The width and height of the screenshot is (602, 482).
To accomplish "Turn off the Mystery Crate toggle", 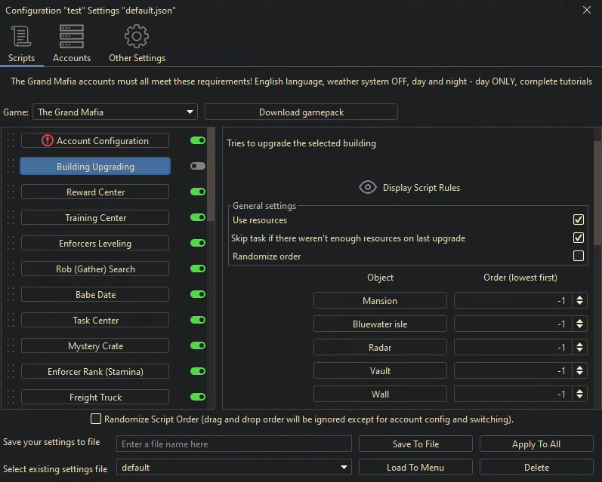I will pos(198,346).
